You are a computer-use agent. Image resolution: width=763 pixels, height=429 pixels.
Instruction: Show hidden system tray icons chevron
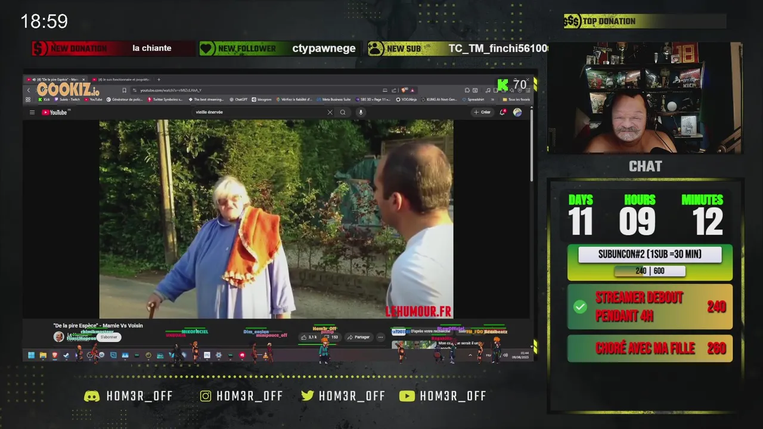point(470,355)
